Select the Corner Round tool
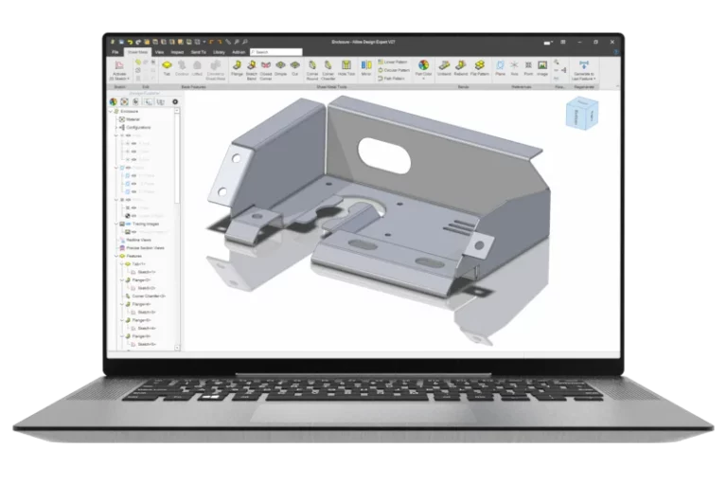The width and height of the screenshot is (727, 485). click(312, 69)
